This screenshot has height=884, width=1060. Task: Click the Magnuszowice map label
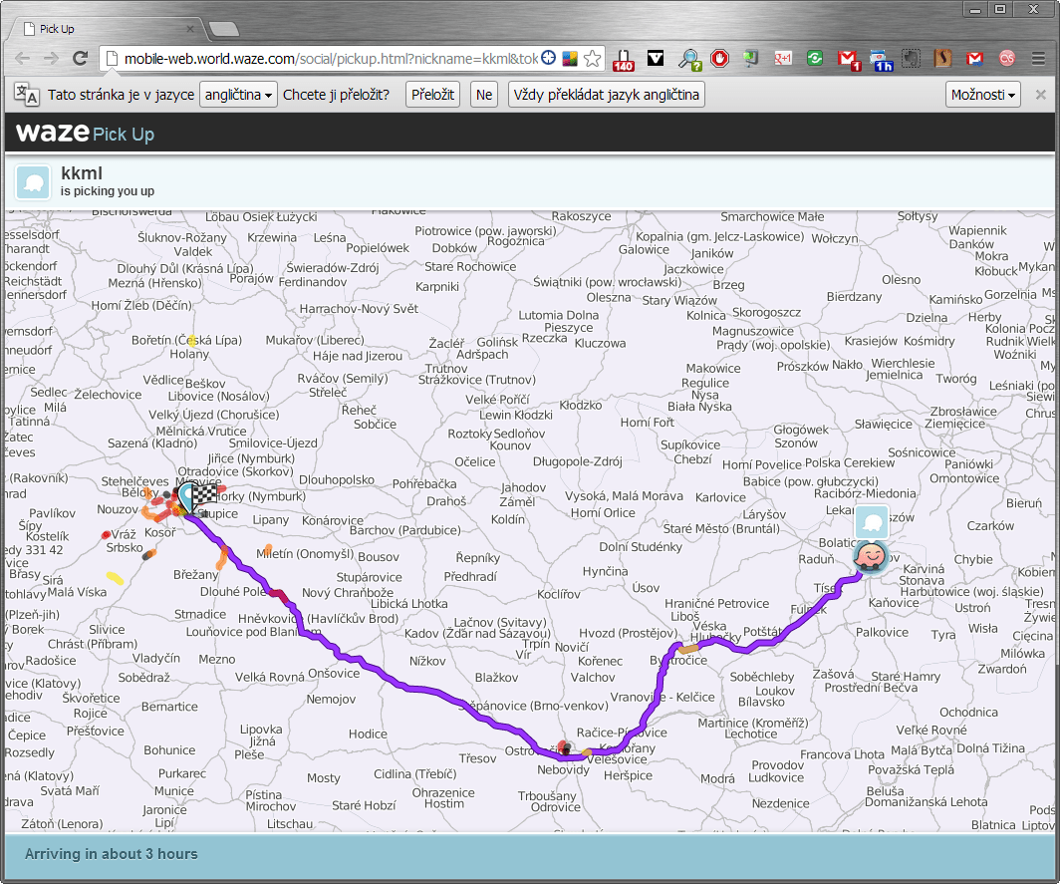click(753, 332)
